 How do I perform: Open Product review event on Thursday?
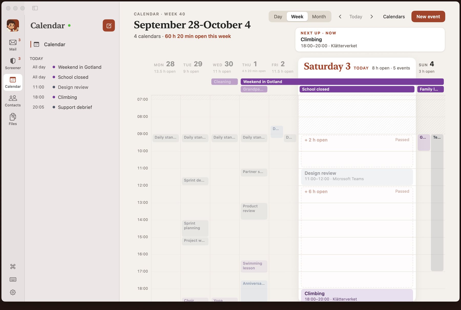click(254, 211)
